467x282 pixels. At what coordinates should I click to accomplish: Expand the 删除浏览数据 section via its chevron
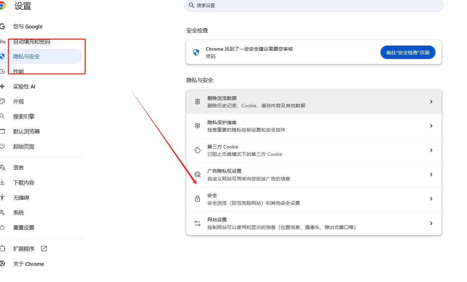point(431,102)
